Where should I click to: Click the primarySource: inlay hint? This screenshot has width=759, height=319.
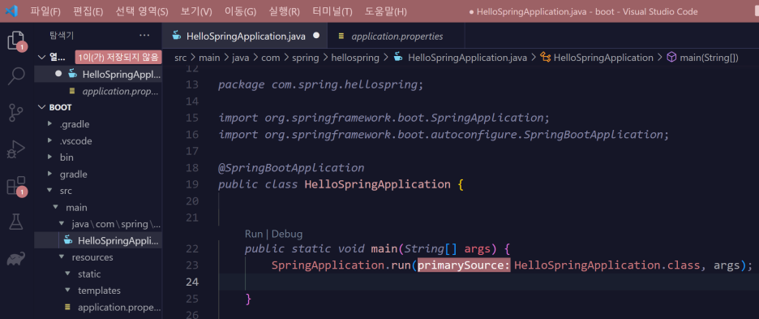pos(464,265)
